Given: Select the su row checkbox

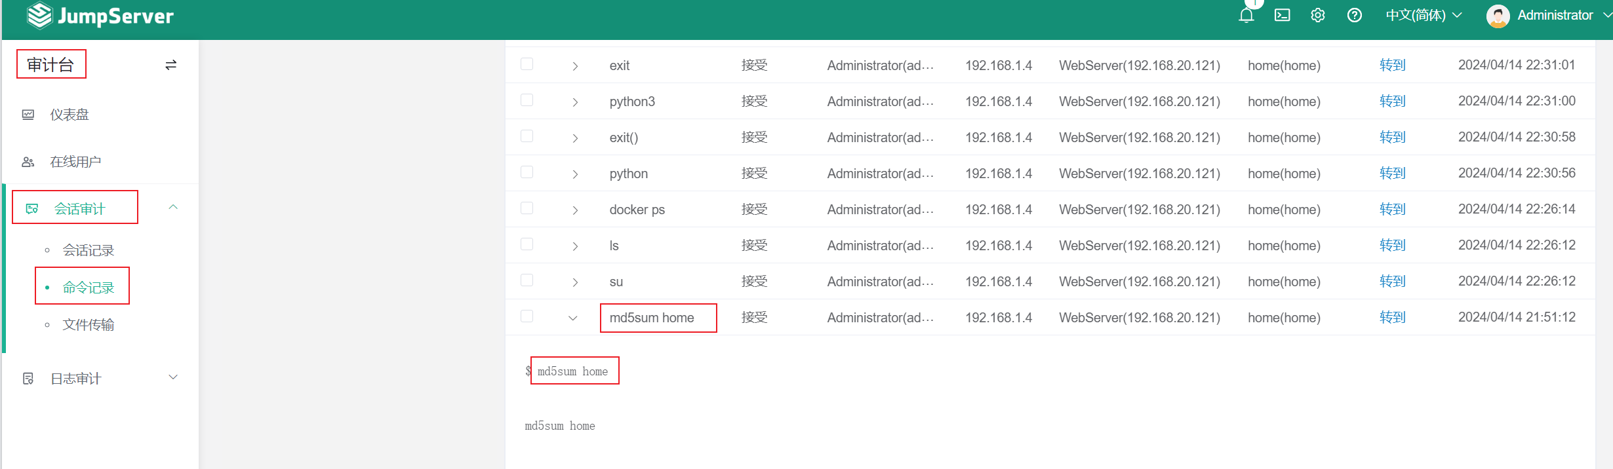Looking at the screenshot, I should 527,280.
